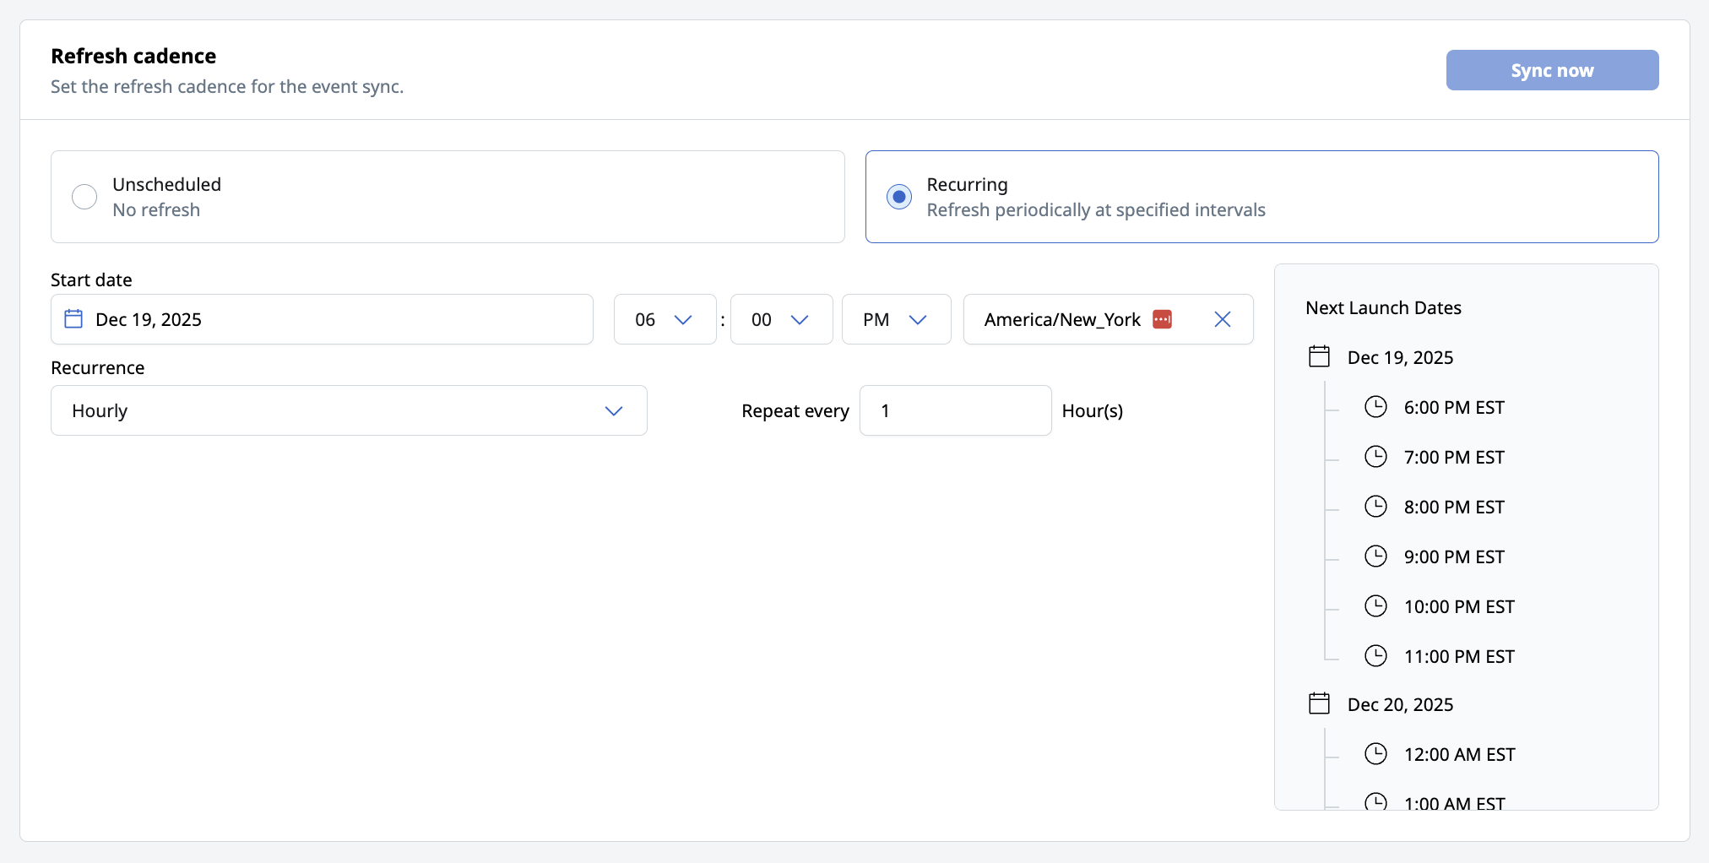Click the calendar icon in Start date field
The width and height of the screenshot is (1709, 863).
(x=73, y=318)
